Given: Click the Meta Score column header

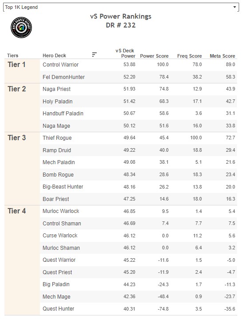Looking at the screenshot, I should (x=222, y=56).
